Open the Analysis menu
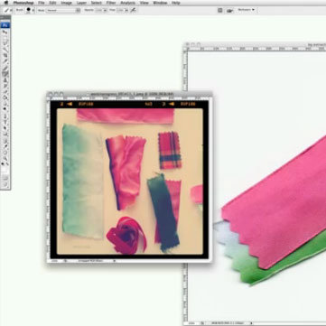 [x=127, y=3]
